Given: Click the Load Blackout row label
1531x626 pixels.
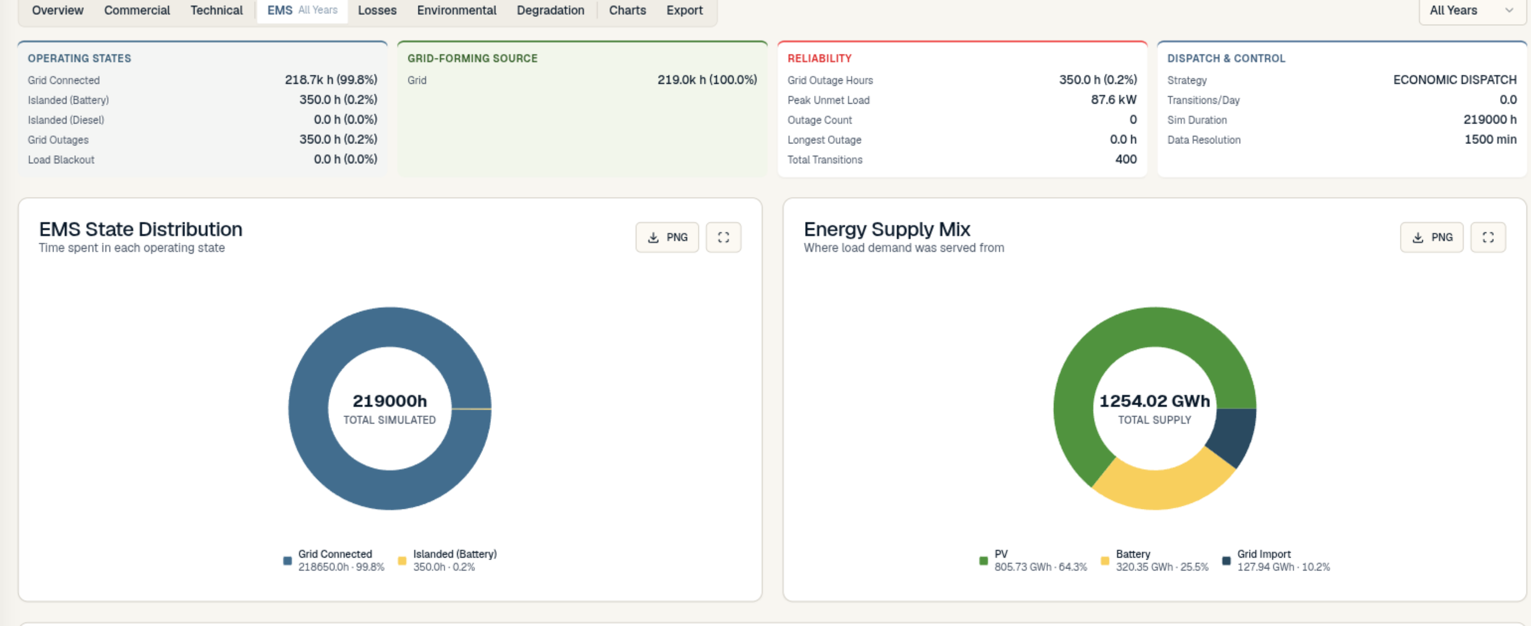Looking at the screenshot, I should click(61, 160).
